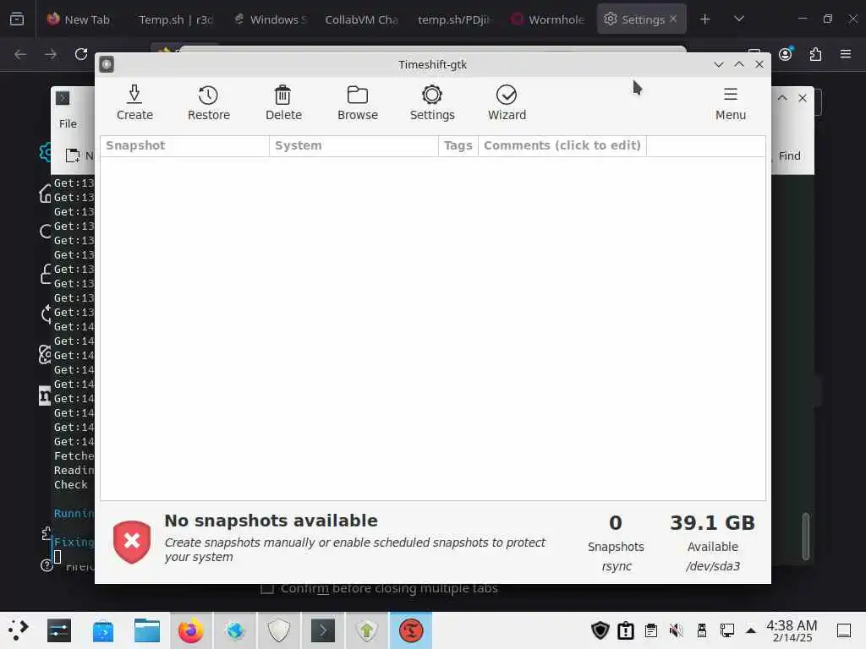This screenshot has width=866, height=649.
Task: Open the clock showing 4:38 AM
Action: click(792, 630)
